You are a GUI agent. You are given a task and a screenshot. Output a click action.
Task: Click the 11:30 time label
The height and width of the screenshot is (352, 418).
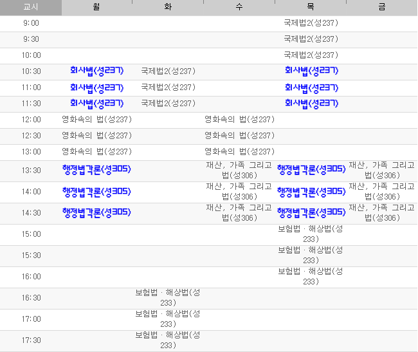[32, 103]
